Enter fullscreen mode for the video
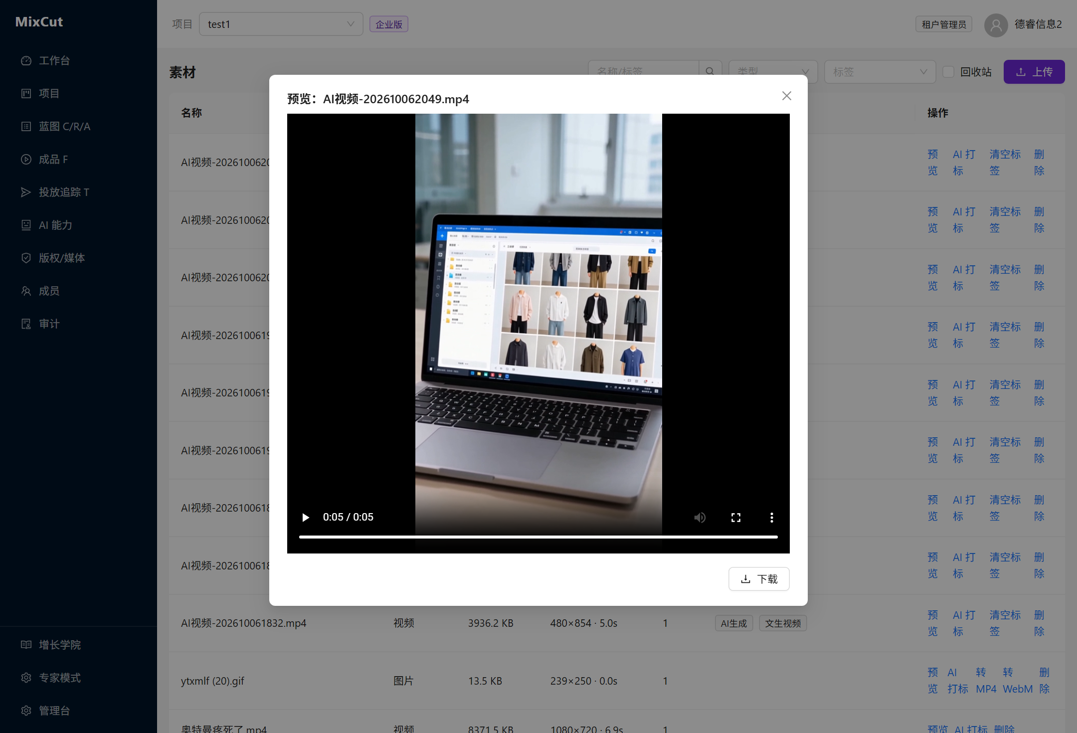 (736, 517)
